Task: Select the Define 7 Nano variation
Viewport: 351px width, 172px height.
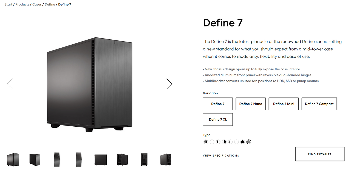Action: pos(251,104)
